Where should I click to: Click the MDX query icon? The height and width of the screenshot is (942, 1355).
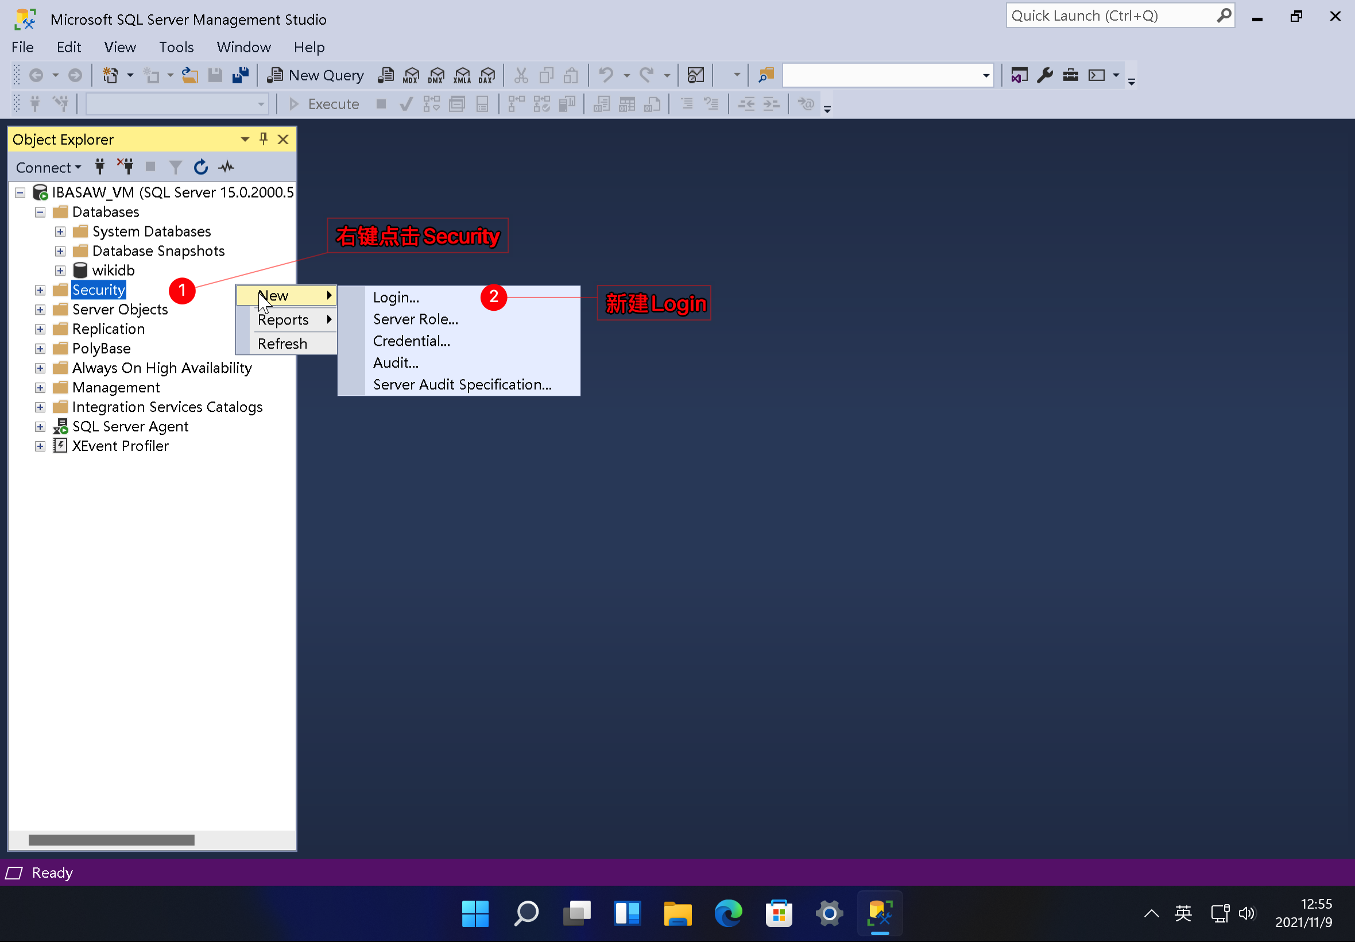(411, 75)
